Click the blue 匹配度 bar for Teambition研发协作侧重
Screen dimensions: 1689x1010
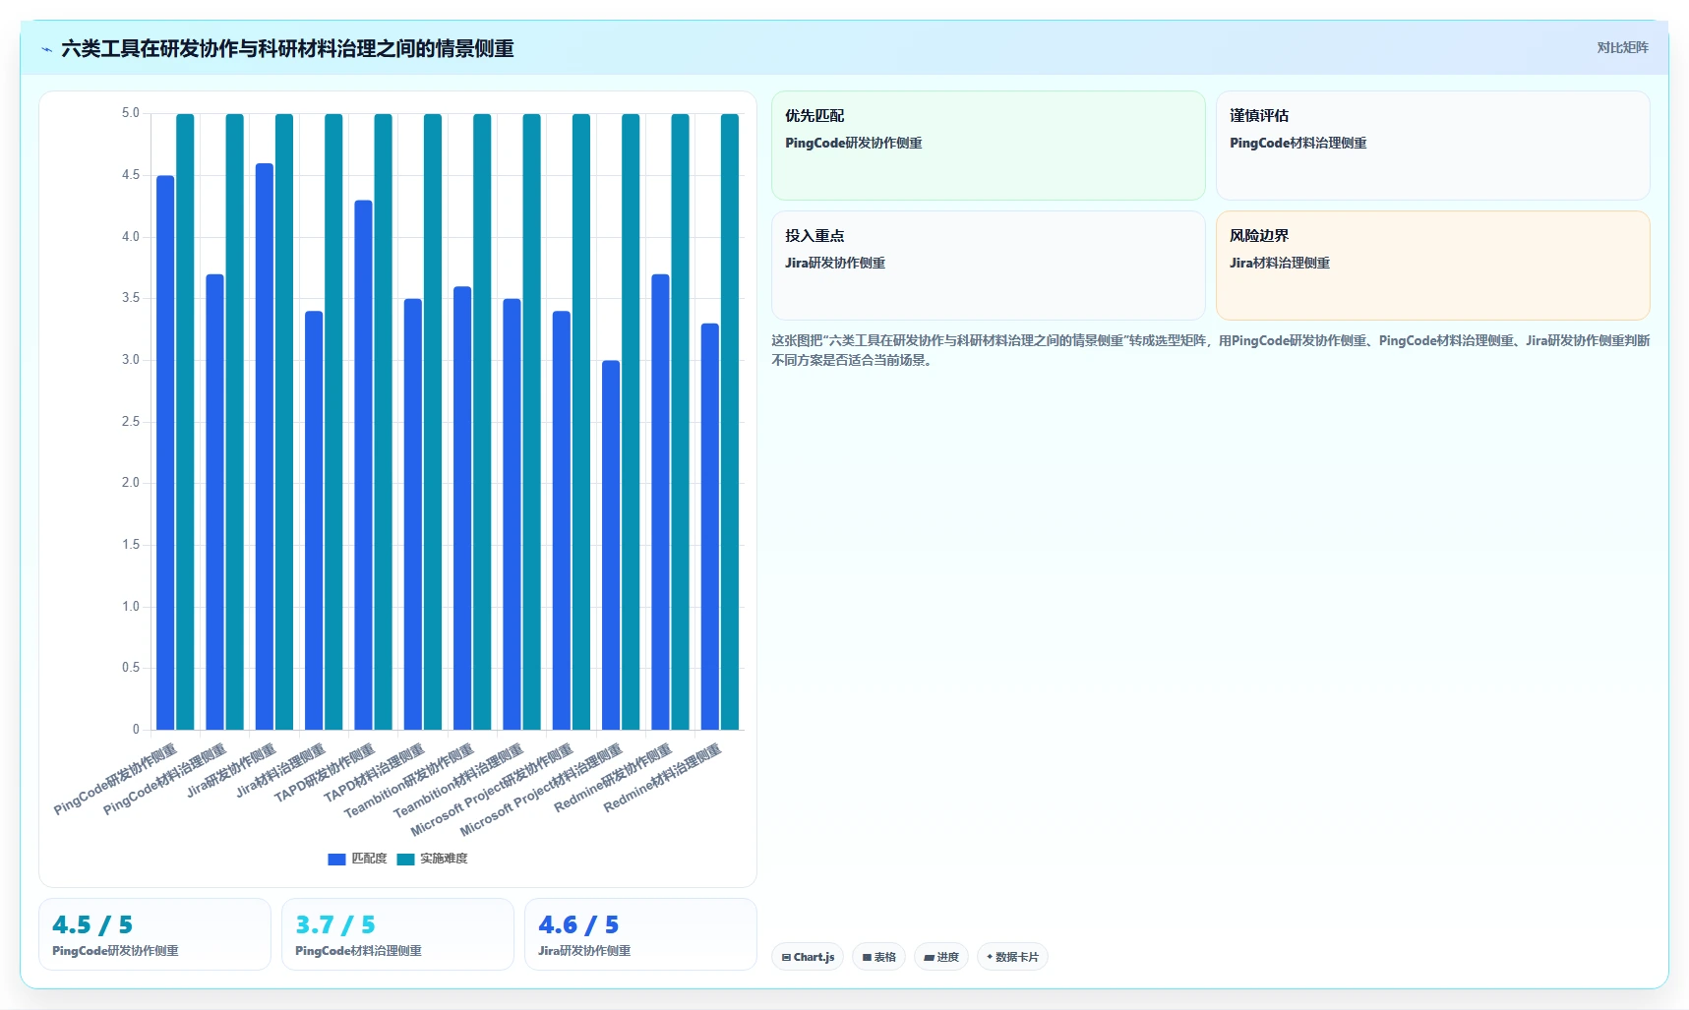[x=462, y=508]
